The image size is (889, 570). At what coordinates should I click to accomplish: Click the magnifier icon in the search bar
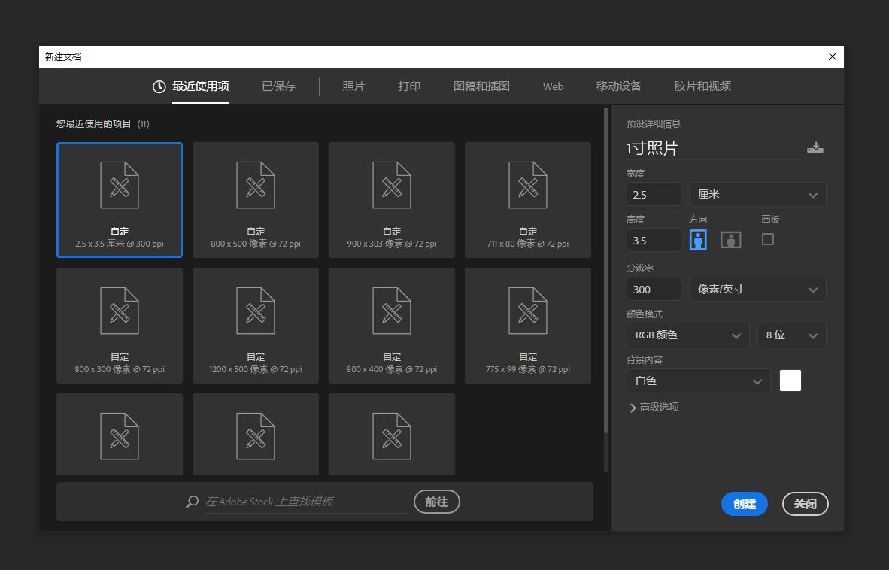click(x=191, y=502)
